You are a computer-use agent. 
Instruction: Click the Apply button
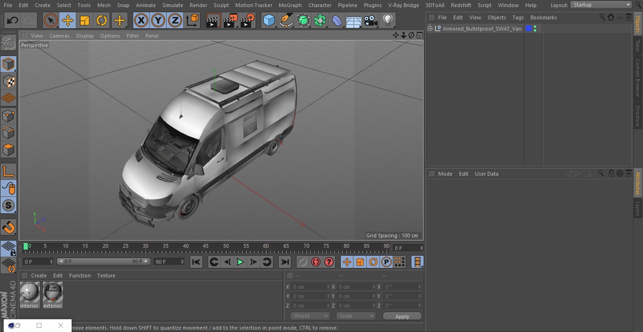coord(402,316)
